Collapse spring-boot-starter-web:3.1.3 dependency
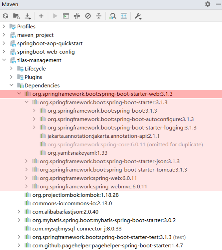222x250 pixels. pyautogui.click(x=19, y=94)
